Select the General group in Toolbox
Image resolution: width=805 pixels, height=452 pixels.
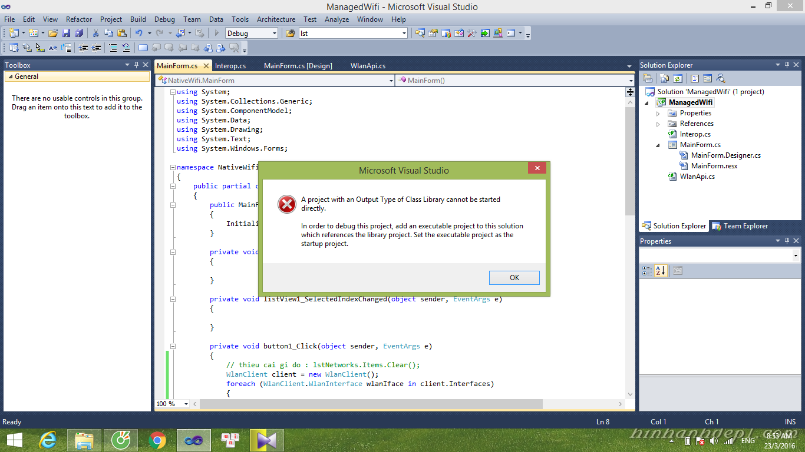click(x=77, y=77)
